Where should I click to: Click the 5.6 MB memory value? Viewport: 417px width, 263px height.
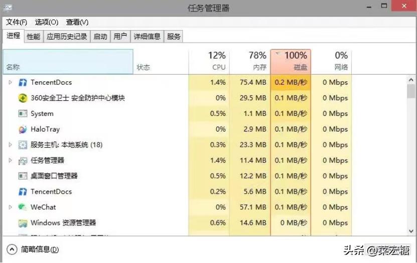tap(255, 192)
